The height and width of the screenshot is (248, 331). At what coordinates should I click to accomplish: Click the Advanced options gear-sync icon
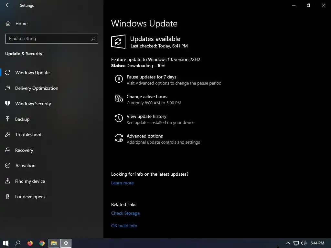click(x=119, y=138)
